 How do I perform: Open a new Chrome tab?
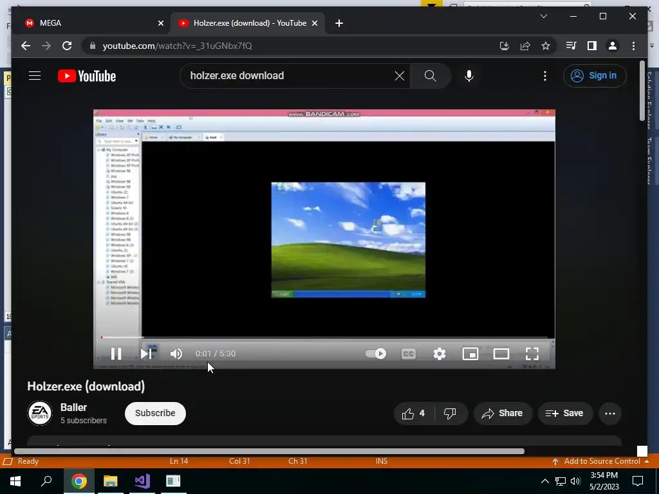339,24
